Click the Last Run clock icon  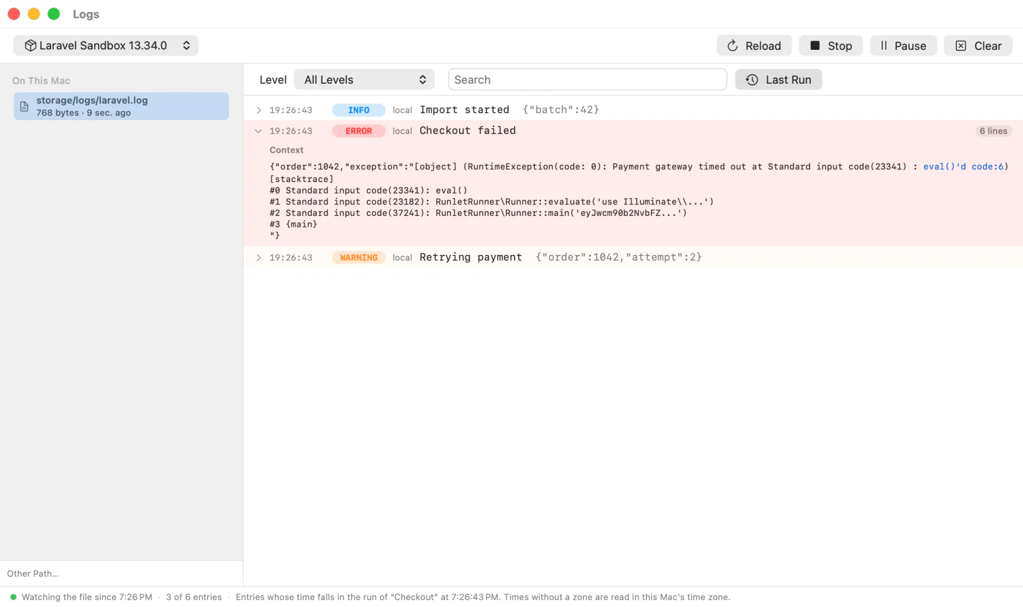coord(752,80)
